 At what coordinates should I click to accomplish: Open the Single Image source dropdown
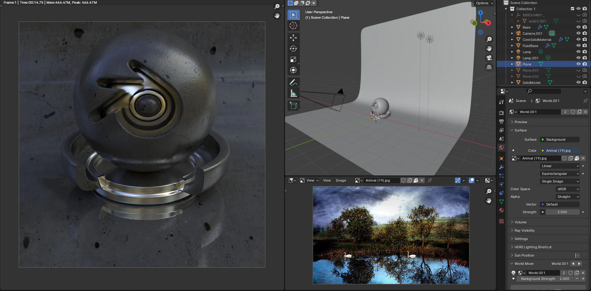(x=560, y=181)
